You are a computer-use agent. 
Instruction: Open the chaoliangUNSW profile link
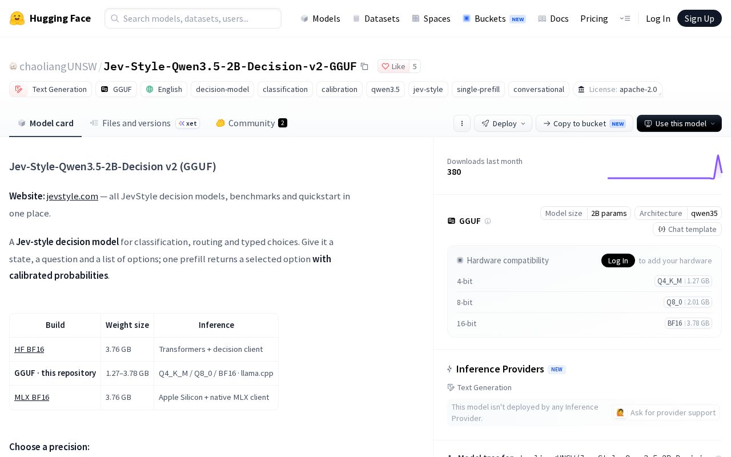click(58, 66)
